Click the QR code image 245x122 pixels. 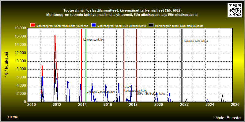235,10
